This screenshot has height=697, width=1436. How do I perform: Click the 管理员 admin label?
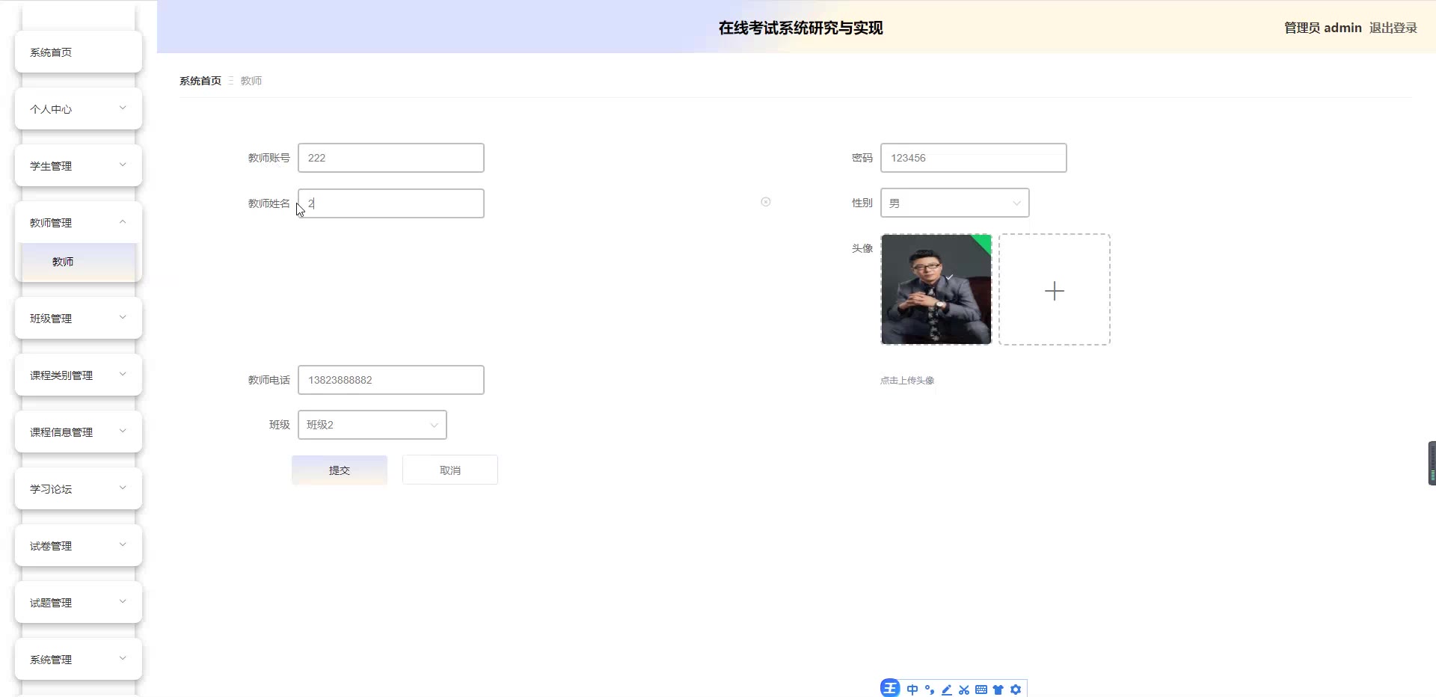pos(1322,28)
